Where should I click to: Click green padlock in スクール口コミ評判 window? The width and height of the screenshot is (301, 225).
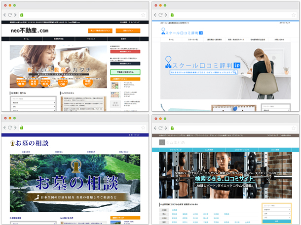pyautogui.click(x=172, y=15)
